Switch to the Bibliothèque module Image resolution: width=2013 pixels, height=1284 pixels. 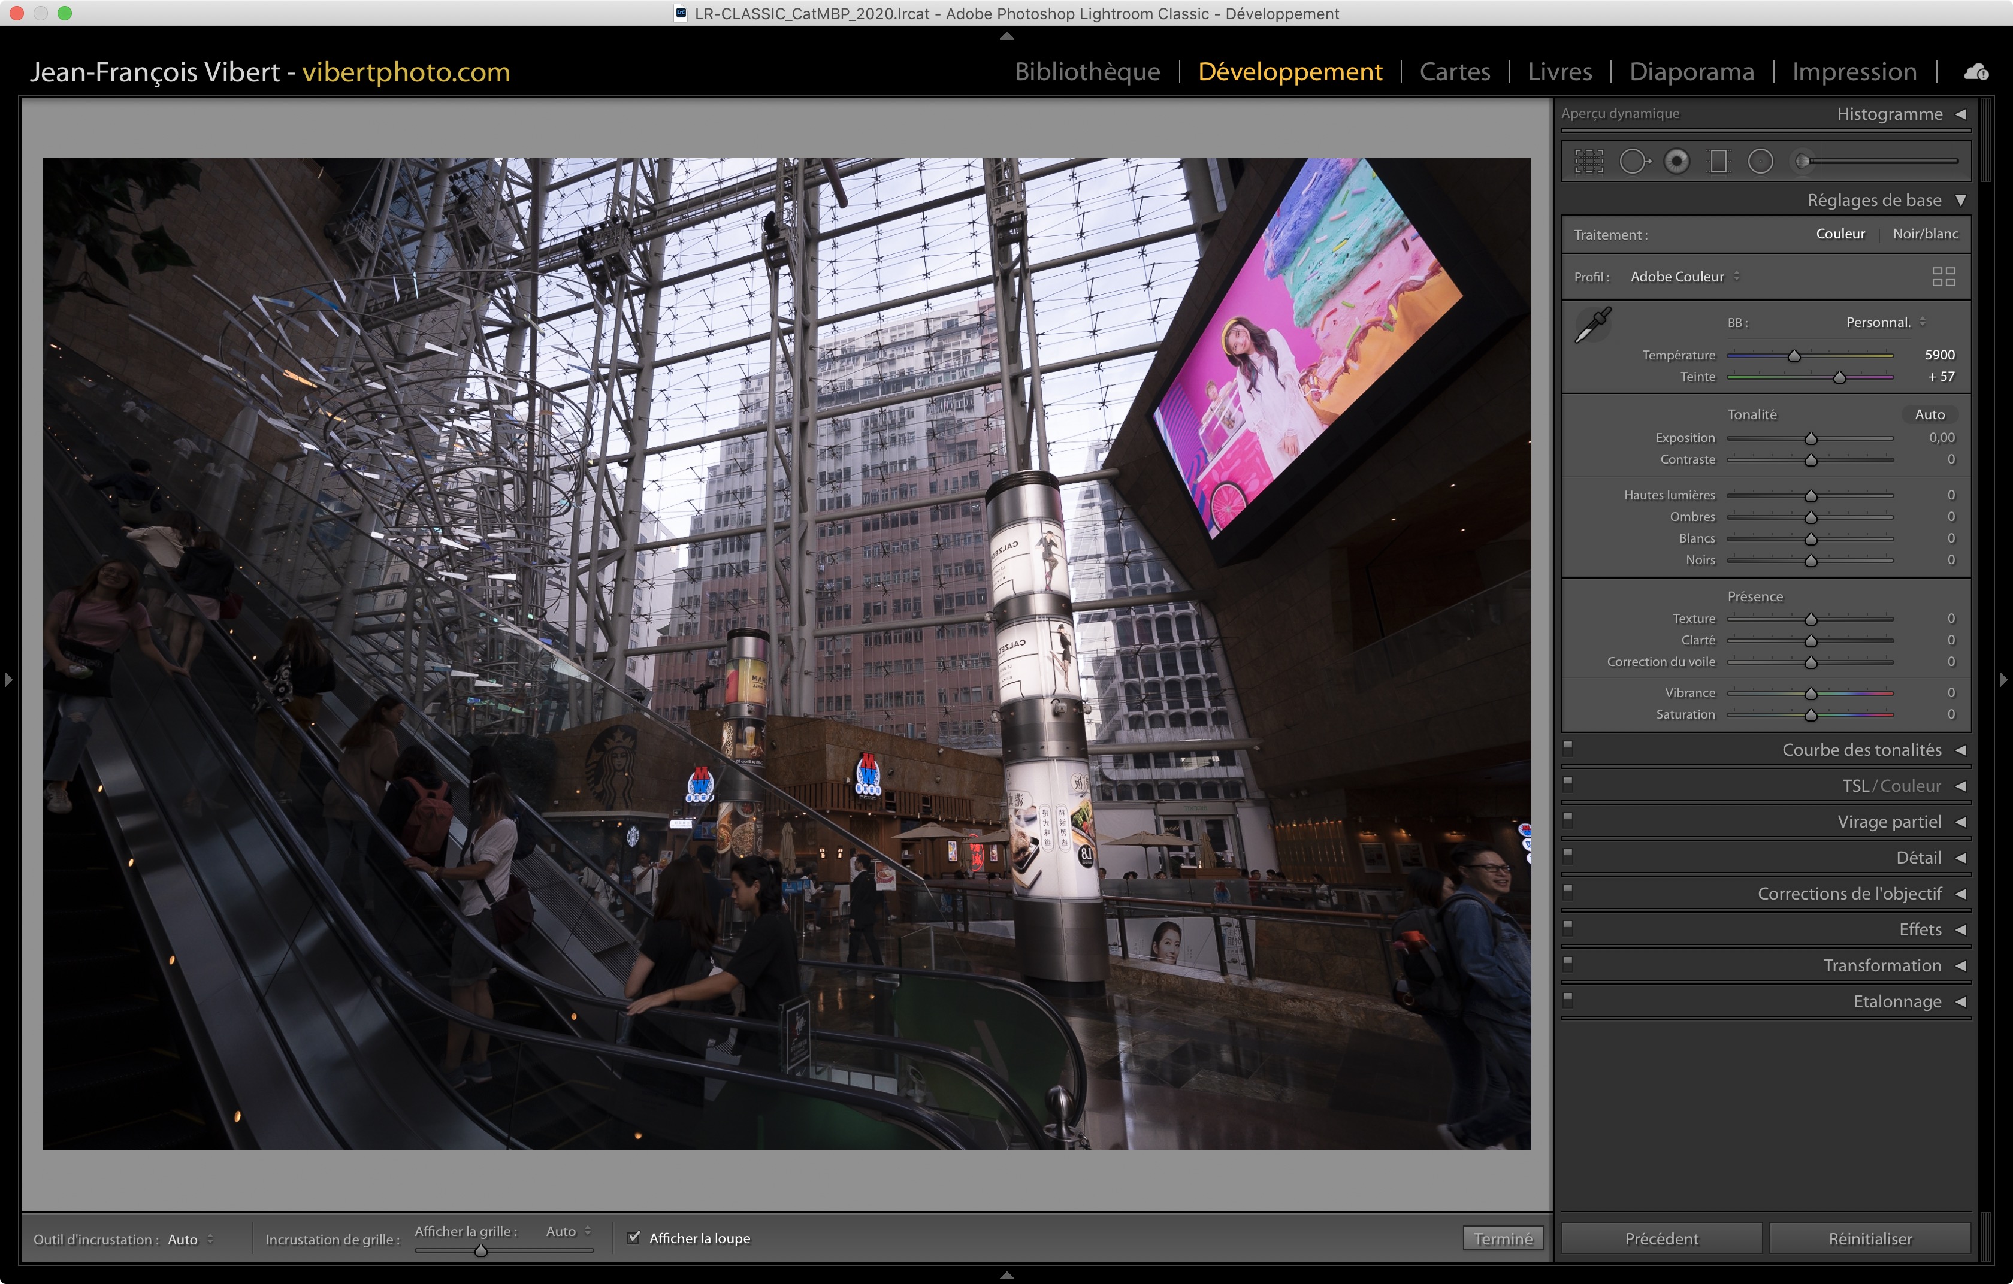point(1087,72)
